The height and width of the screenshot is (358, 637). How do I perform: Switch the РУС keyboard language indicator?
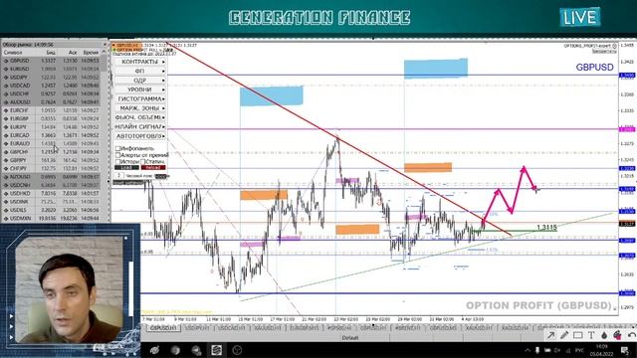[579, 350]
